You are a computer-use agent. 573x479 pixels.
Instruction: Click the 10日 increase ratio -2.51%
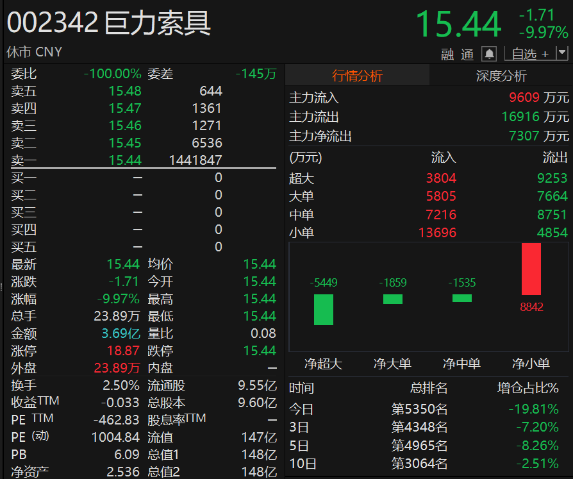coord(537,464)
